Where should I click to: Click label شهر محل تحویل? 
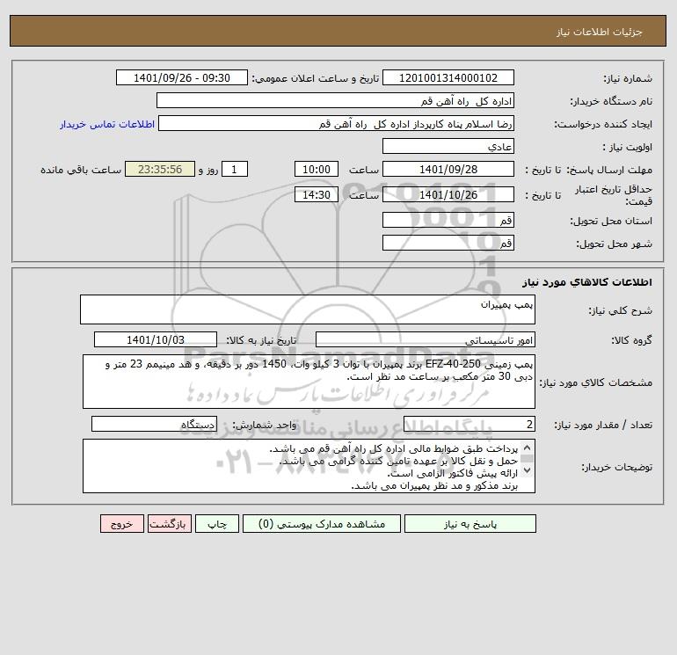point(615,244)
